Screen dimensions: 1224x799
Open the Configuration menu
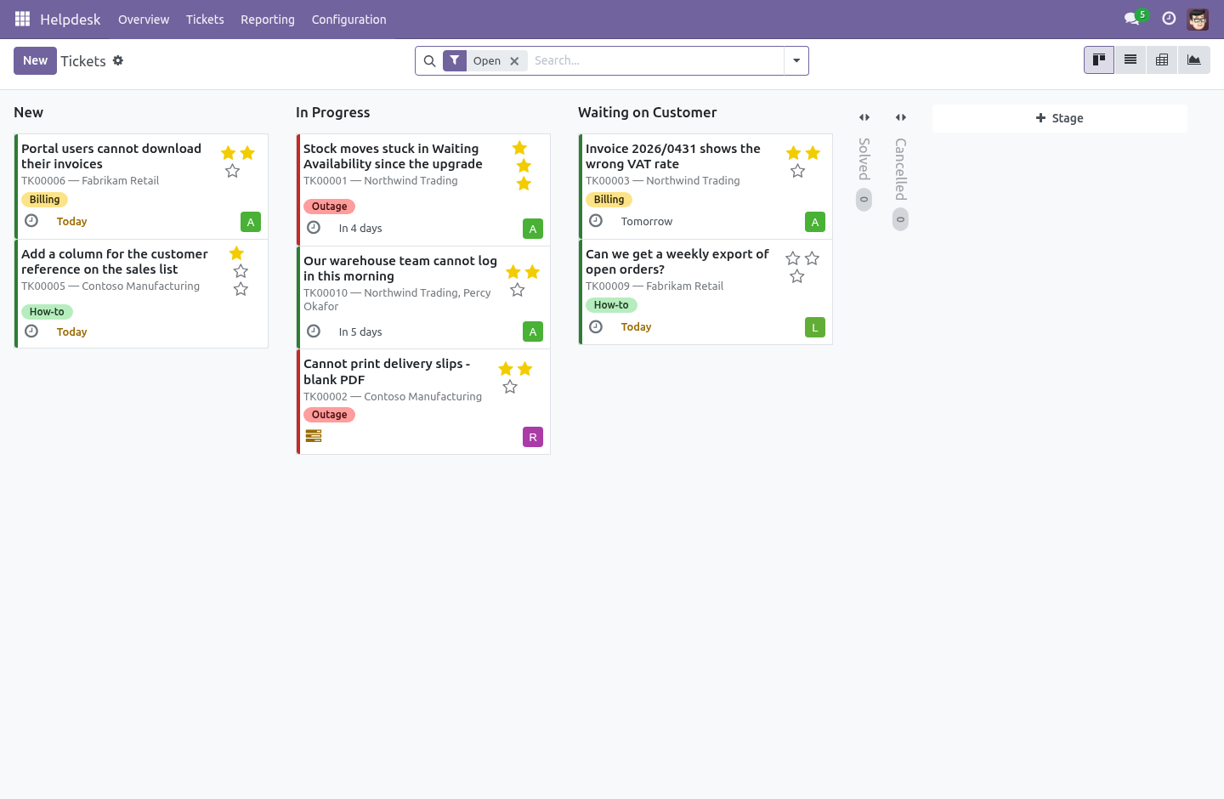point(348,20)
